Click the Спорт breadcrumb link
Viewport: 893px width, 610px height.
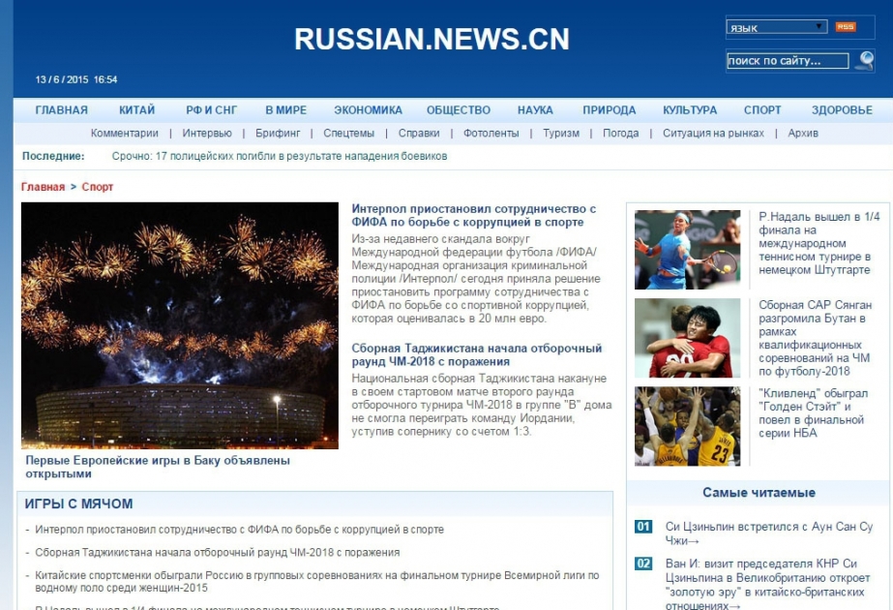coord(98,187)
